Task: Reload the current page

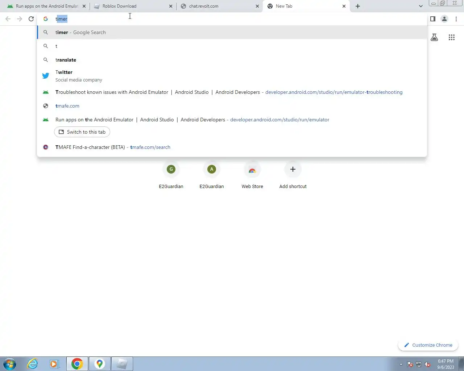Action: click(x=31, y=19)
